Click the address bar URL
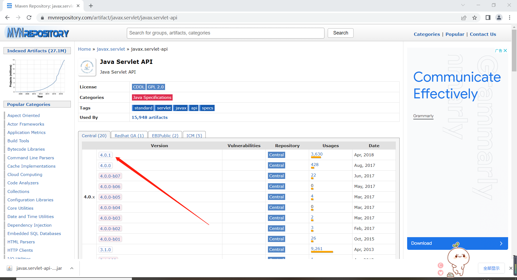Image resolution: width=517 pixels, height=280 pixels. click(x=112, y=18)
